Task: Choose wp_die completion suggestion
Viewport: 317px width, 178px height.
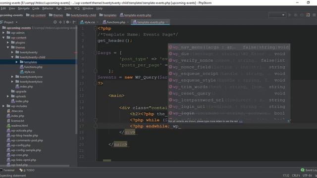Action: point(229,54)
